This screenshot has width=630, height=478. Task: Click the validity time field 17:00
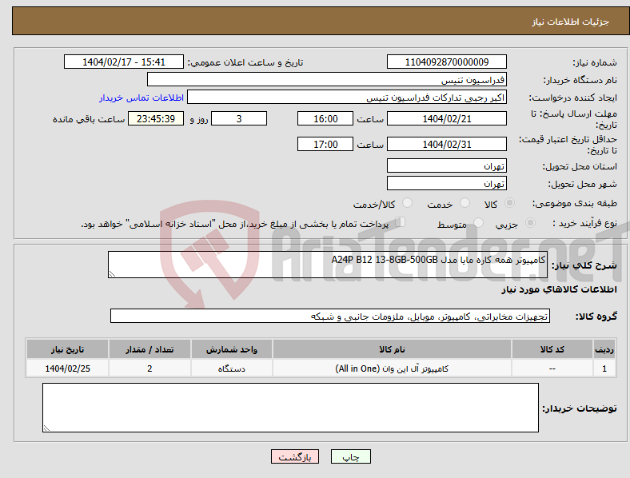tap(325, 144)
